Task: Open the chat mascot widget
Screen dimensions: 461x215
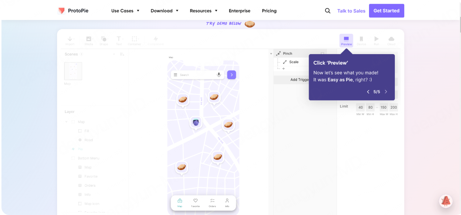Action: [x=446, y=201]
